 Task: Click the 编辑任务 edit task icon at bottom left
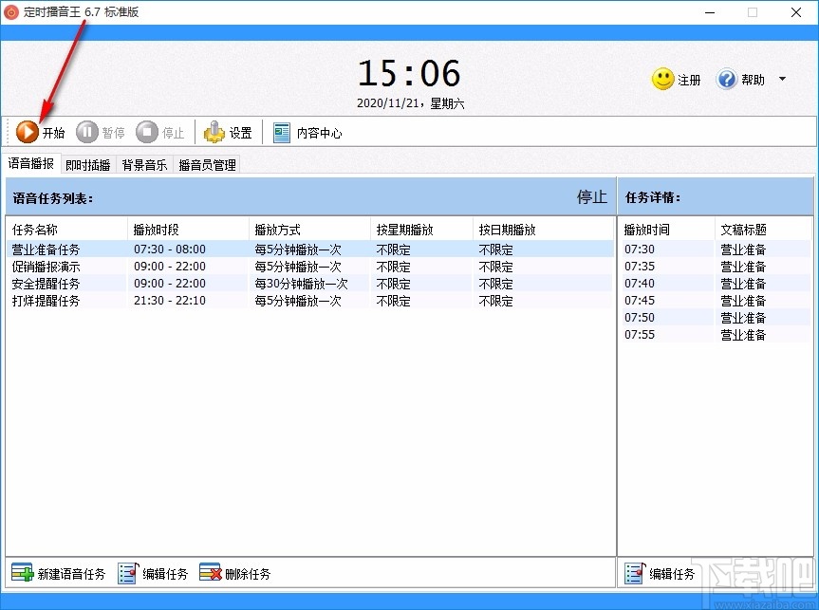pos(128,573)
